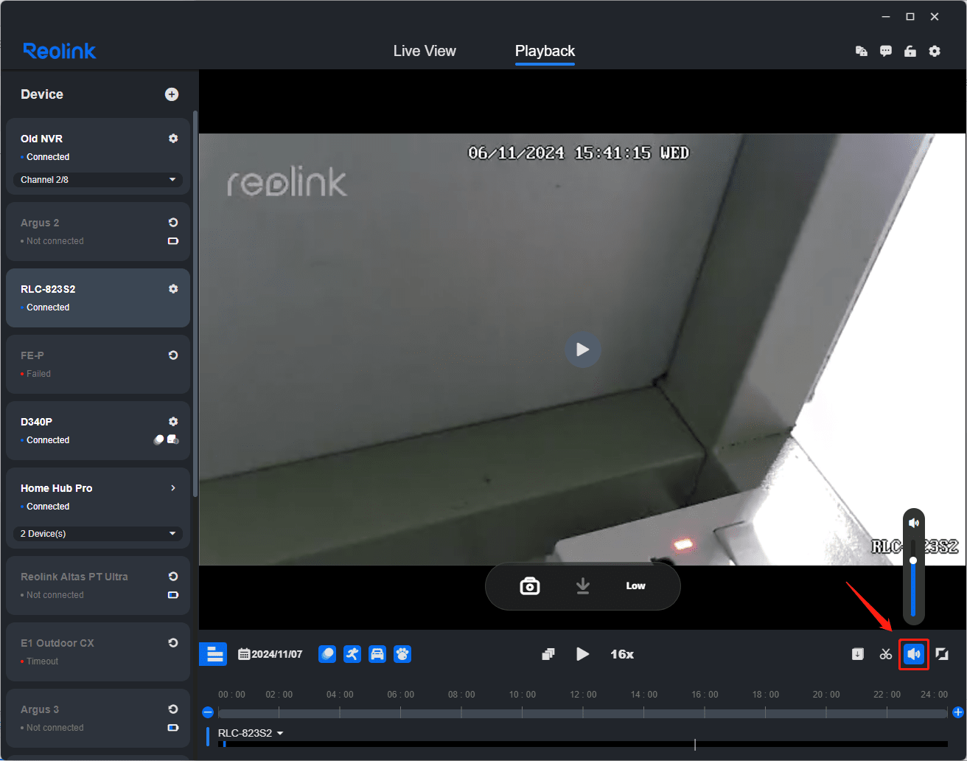
Task: Reconnect Reolink Altas PT Ultra refresh icon
Action: click(173, 576)
